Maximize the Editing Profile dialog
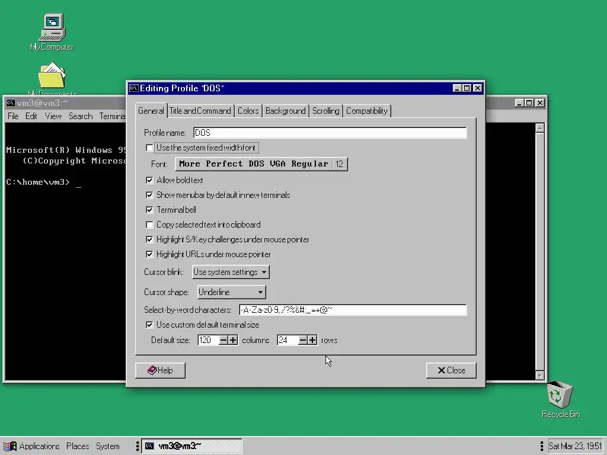The width and height of the screenshot is (607, 455). pyautogui.click(x=467, y=88)
